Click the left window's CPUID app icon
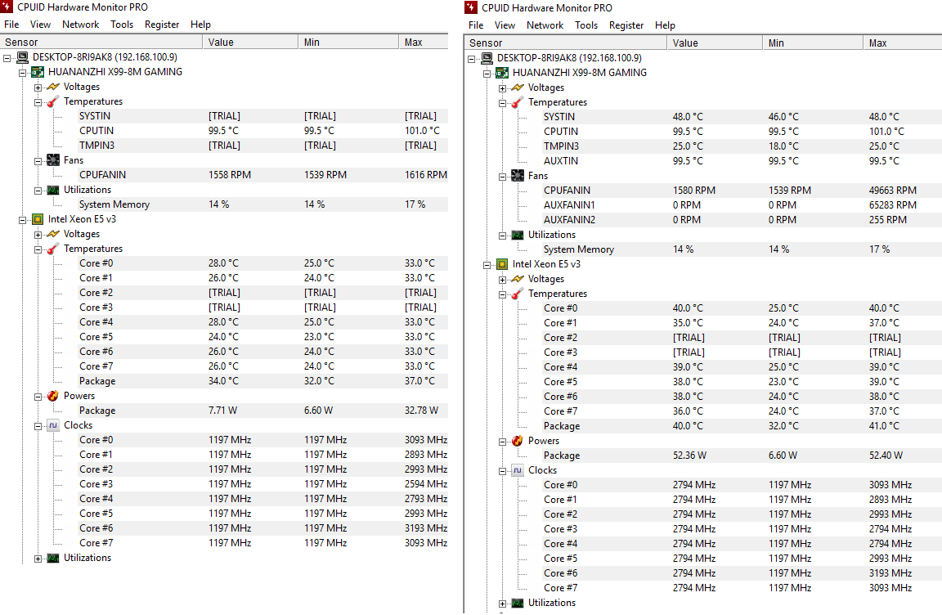Image resolution: width=942 pixels, height=615 pixels. coord(7,7)
